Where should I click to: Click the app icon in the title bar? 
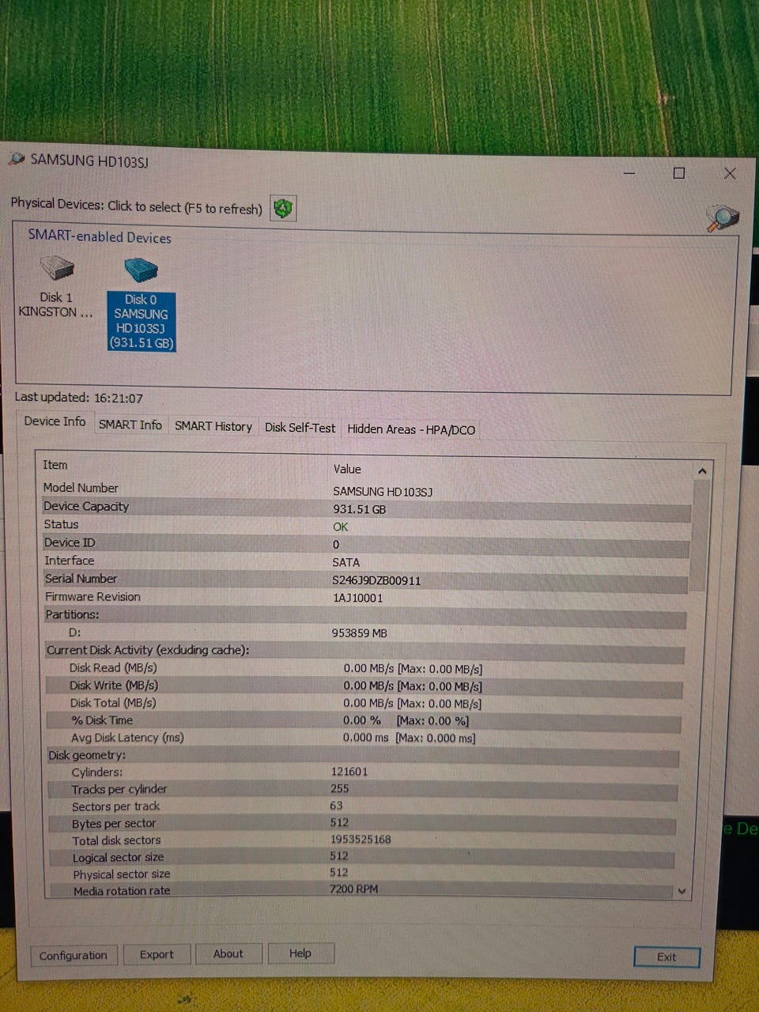pos(17,159)
